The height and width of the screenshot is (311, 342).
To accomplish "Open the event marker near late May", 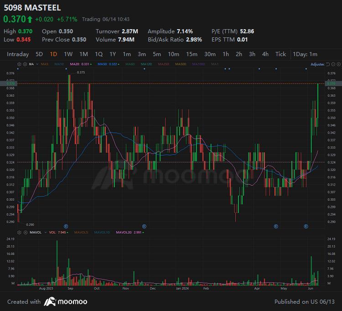I will (x=306, y=226).
